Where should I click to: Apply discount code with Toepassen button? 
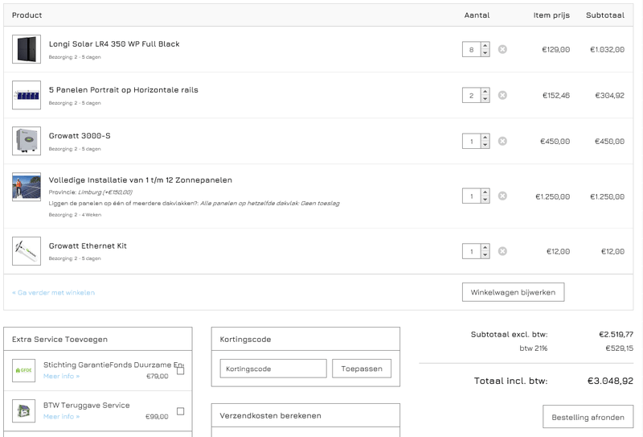tap(362, 369)
